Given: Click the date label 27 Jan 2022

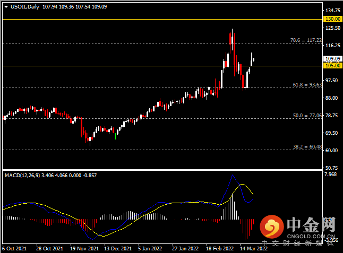Looking at the screenshot, I should click(185, 249).
